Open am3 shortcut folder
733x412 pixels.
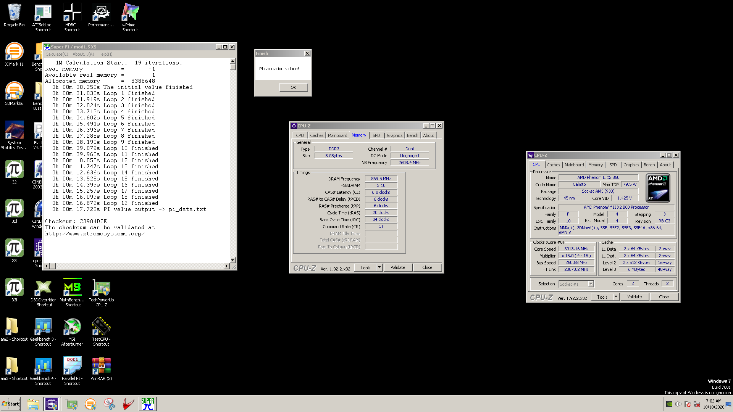pyautogui.click(x=14, y=369)
